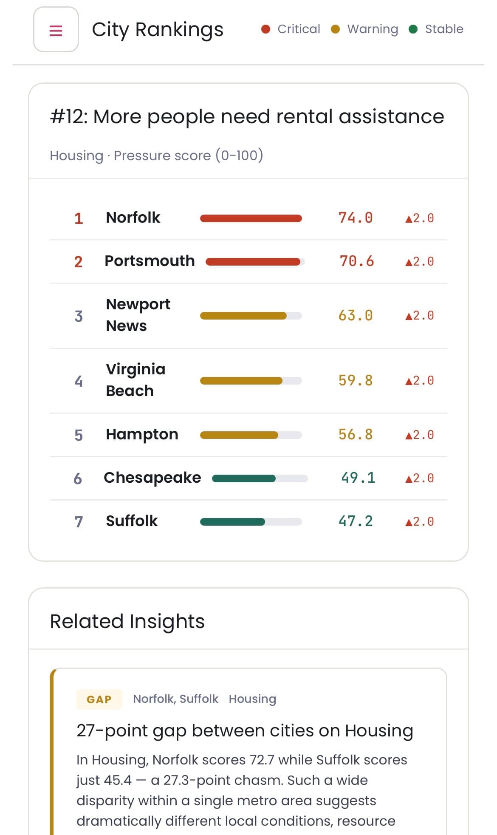Click Virginia Beach pressure score bar
The image size is (497, 835).
point(251,381)
